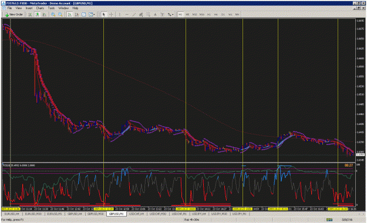Open the Help menu
This screenshot has width=367, height=223.
75,8
